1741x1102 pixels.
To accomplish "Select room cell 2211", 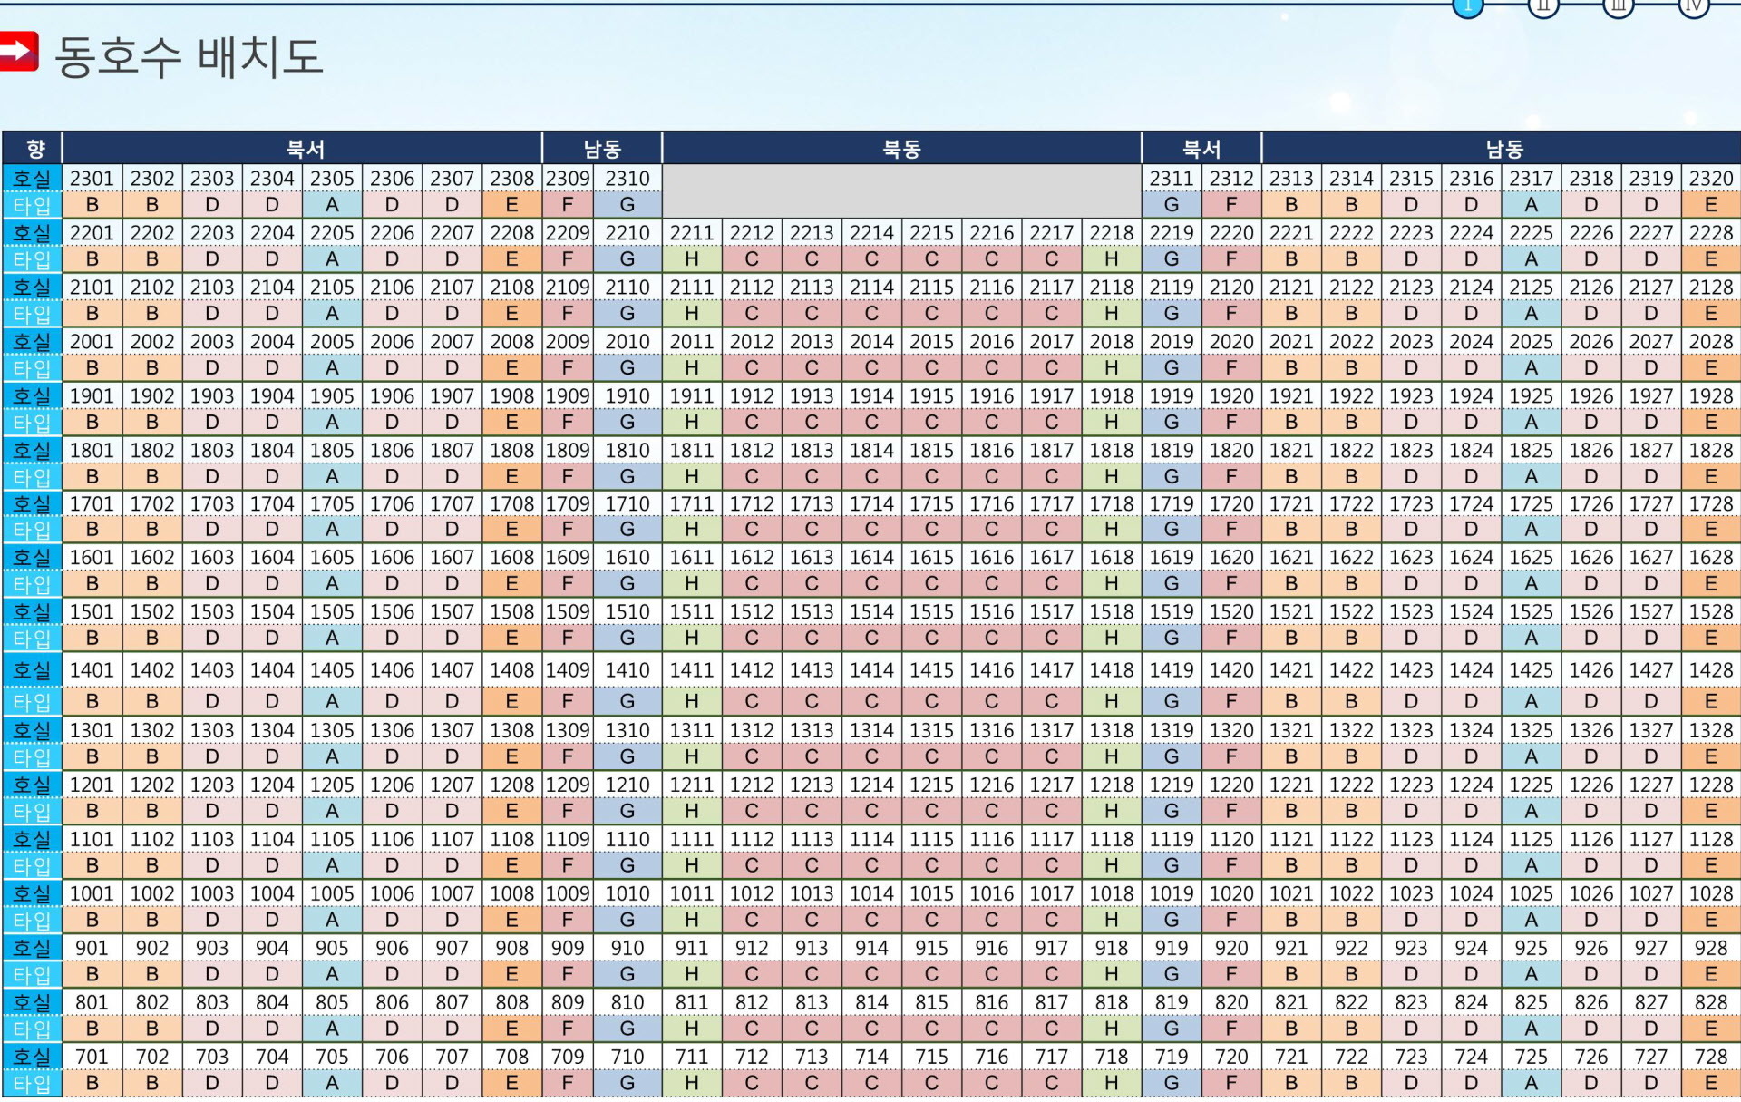I will (x=692, y=233).
